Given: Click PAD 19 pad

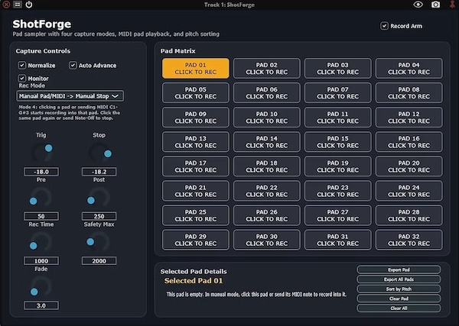Looking at the screenshot, I should [338, 166].
